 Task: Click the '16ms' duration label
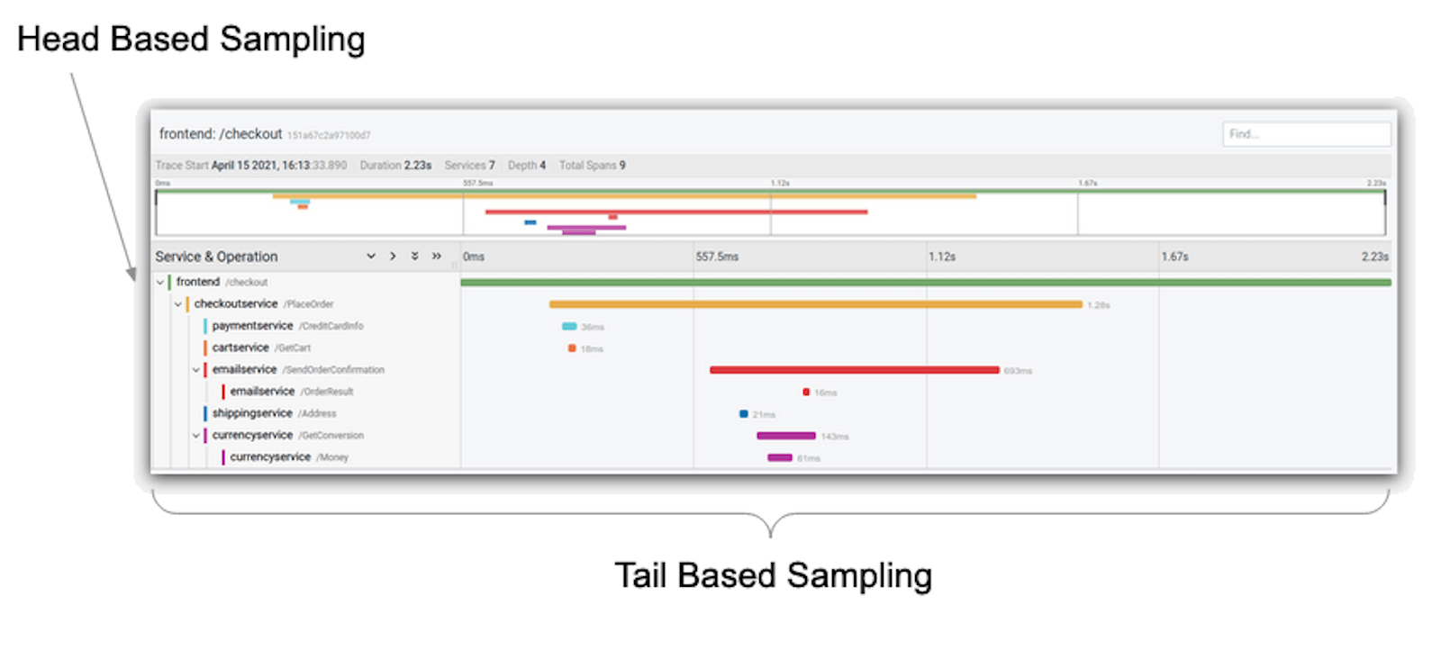click(x=826, y=393)
